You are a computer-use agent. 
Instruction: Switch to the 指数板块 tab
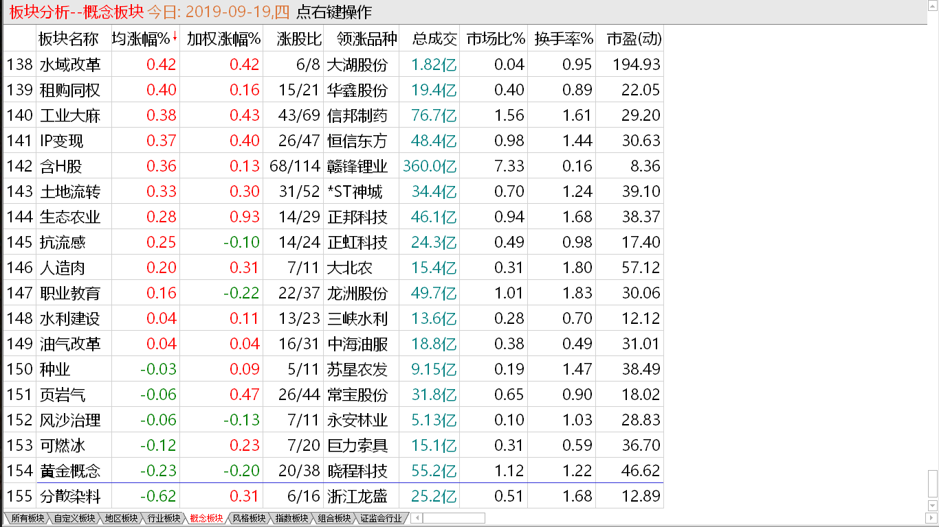[x=291, y=518]
